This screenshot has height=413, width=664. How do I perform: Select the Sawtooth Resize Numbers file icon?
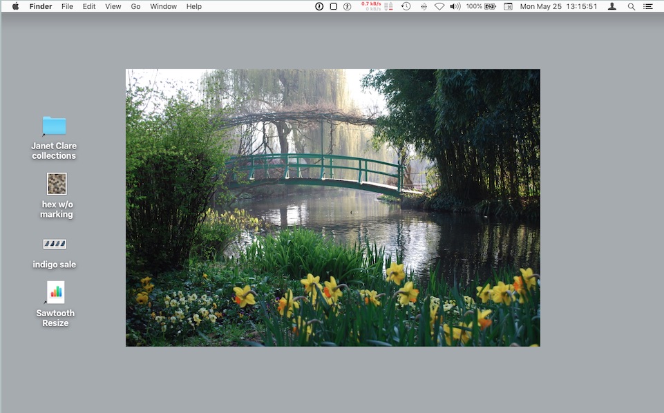point(55,292)
